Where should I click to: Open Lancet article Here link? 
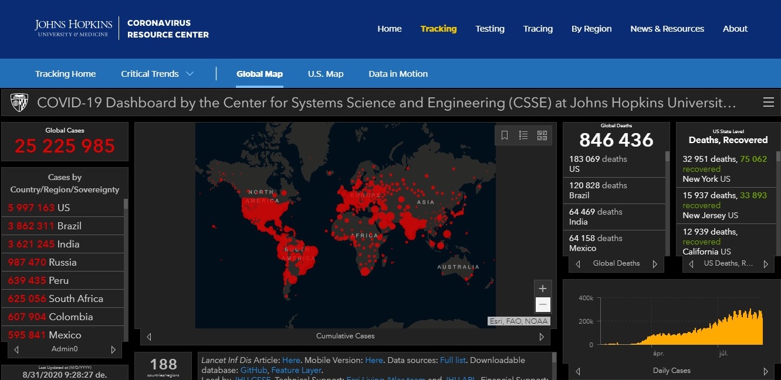point(291,360)
